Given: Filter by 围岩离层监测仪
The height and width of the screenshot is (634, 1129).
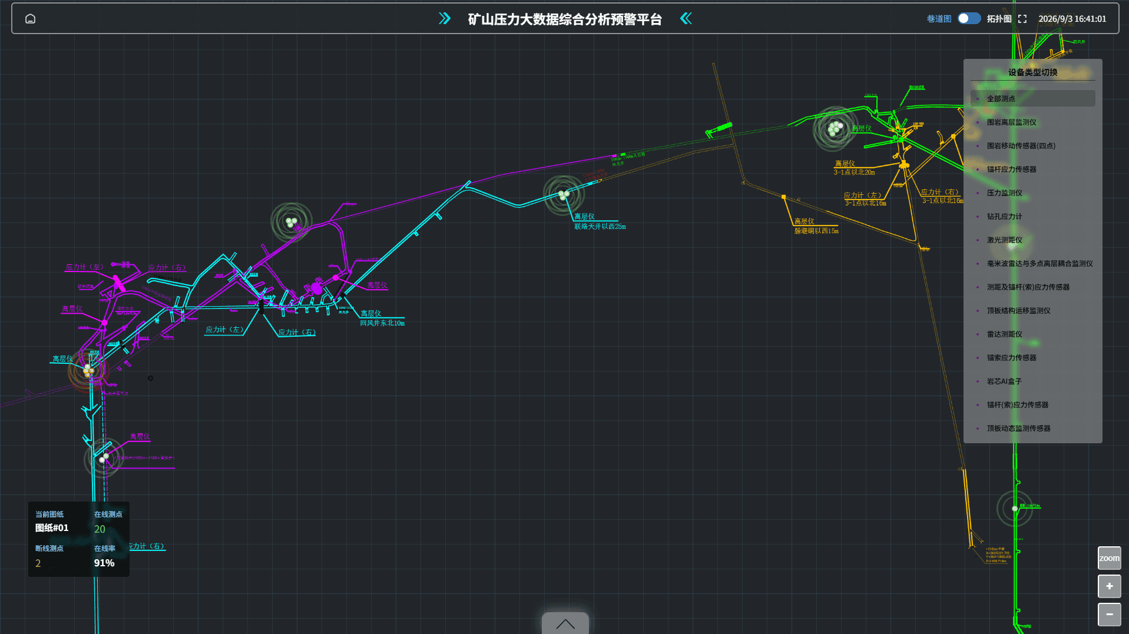Looking at the screenshot, I should (1032, 122).
